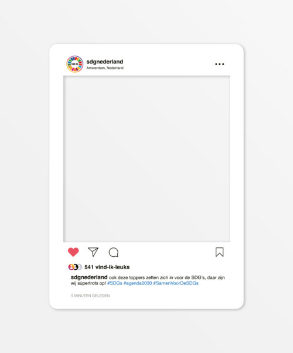This screenshot has height=353, width=293.
Task: Click sdgnederland username in the caption
Action: [x=89, y=277]
